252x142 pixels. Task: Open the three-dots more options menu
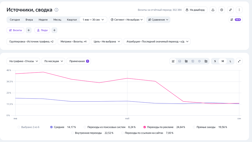coord(239,10)
